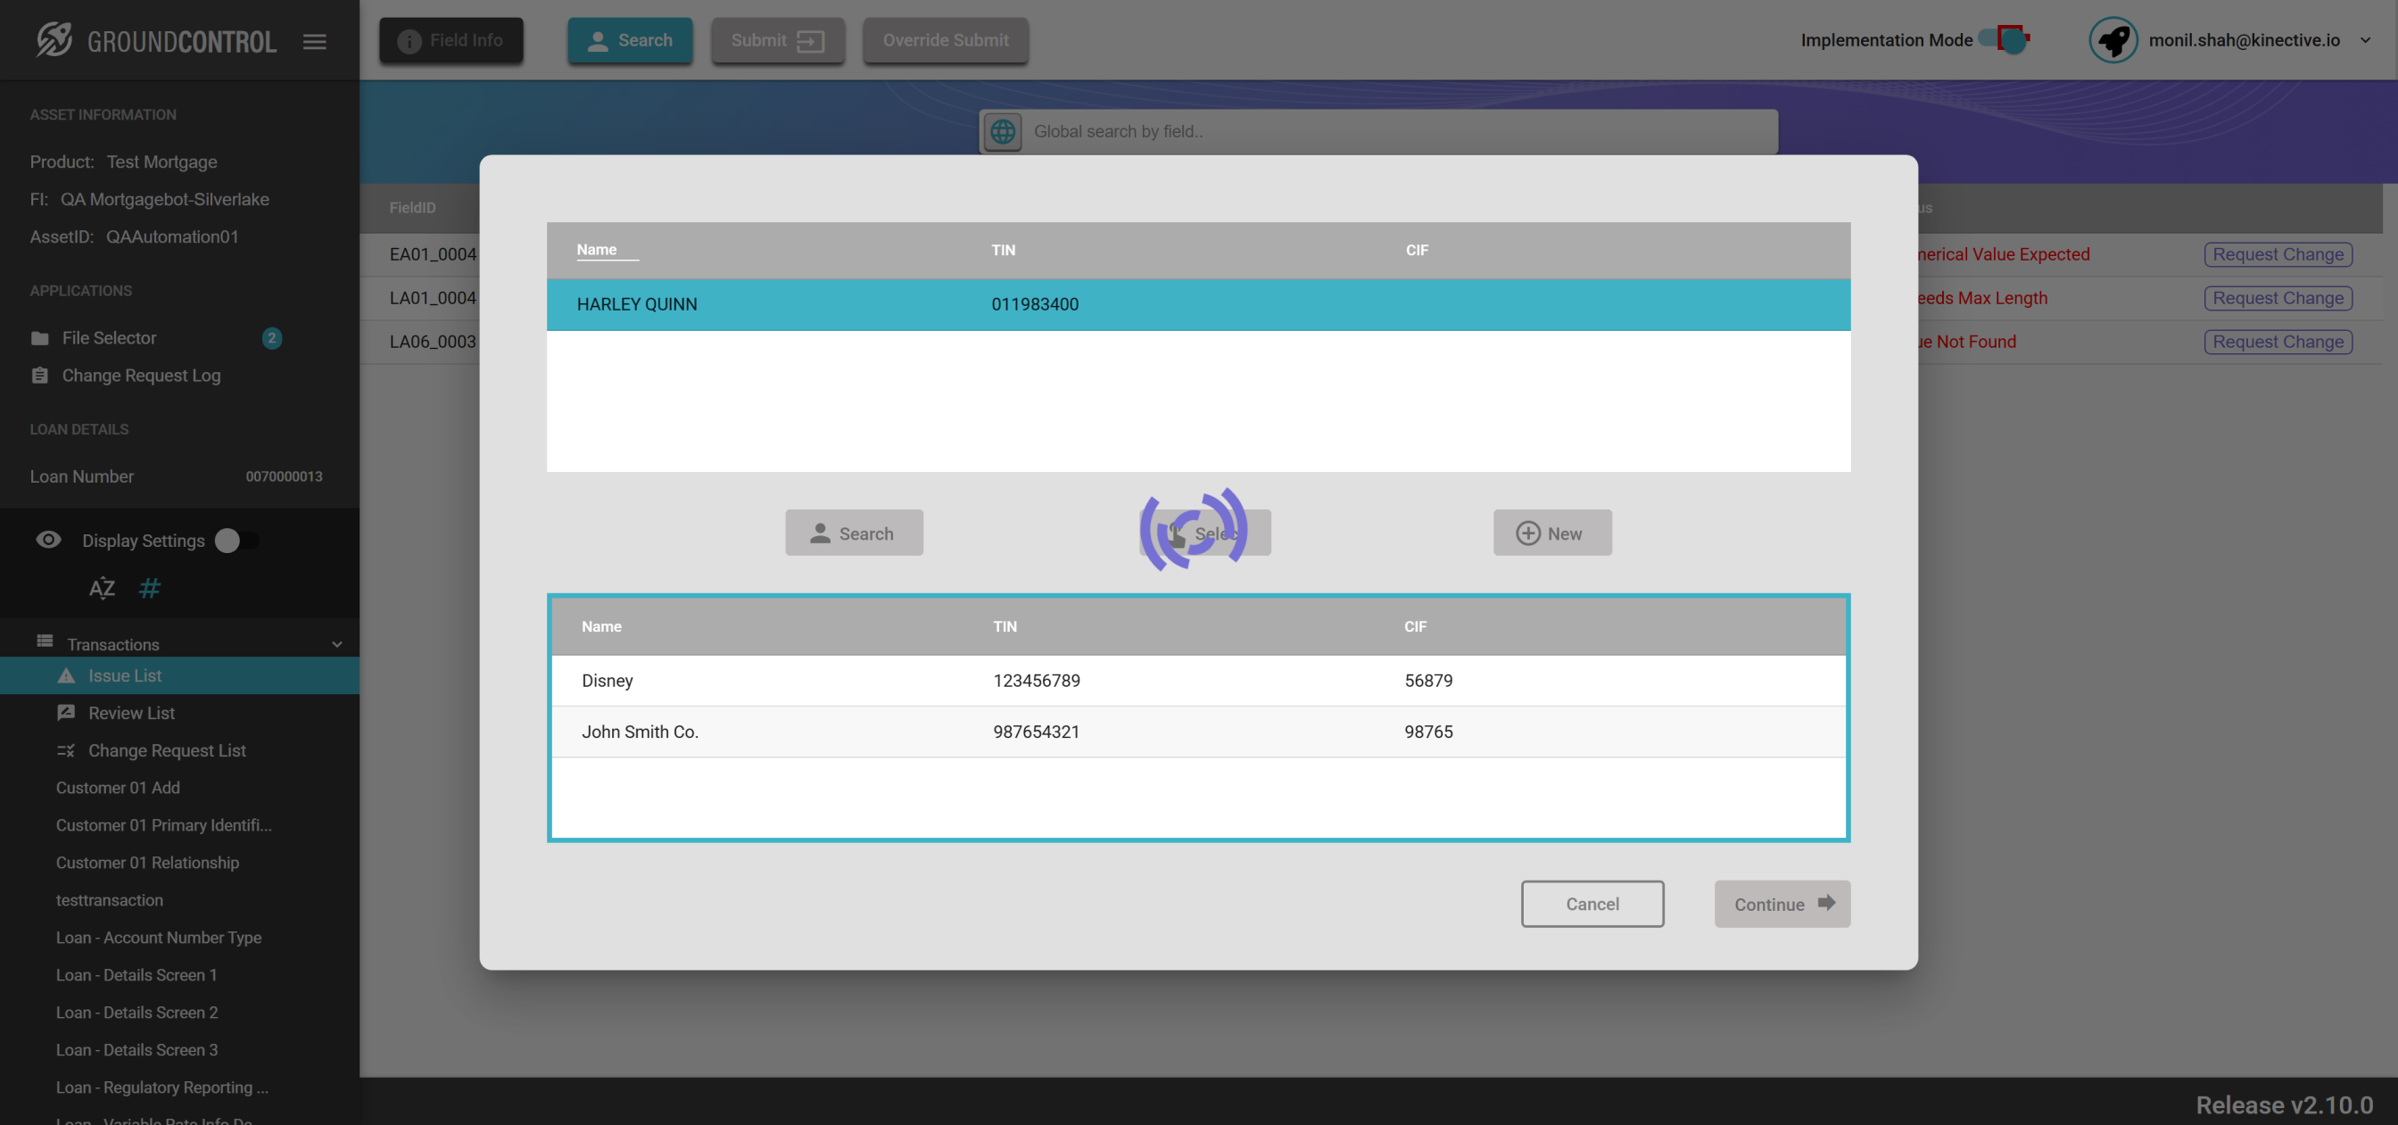Collapse the Transactions section chevron
2398x1125 pixels.
(337, 643)
